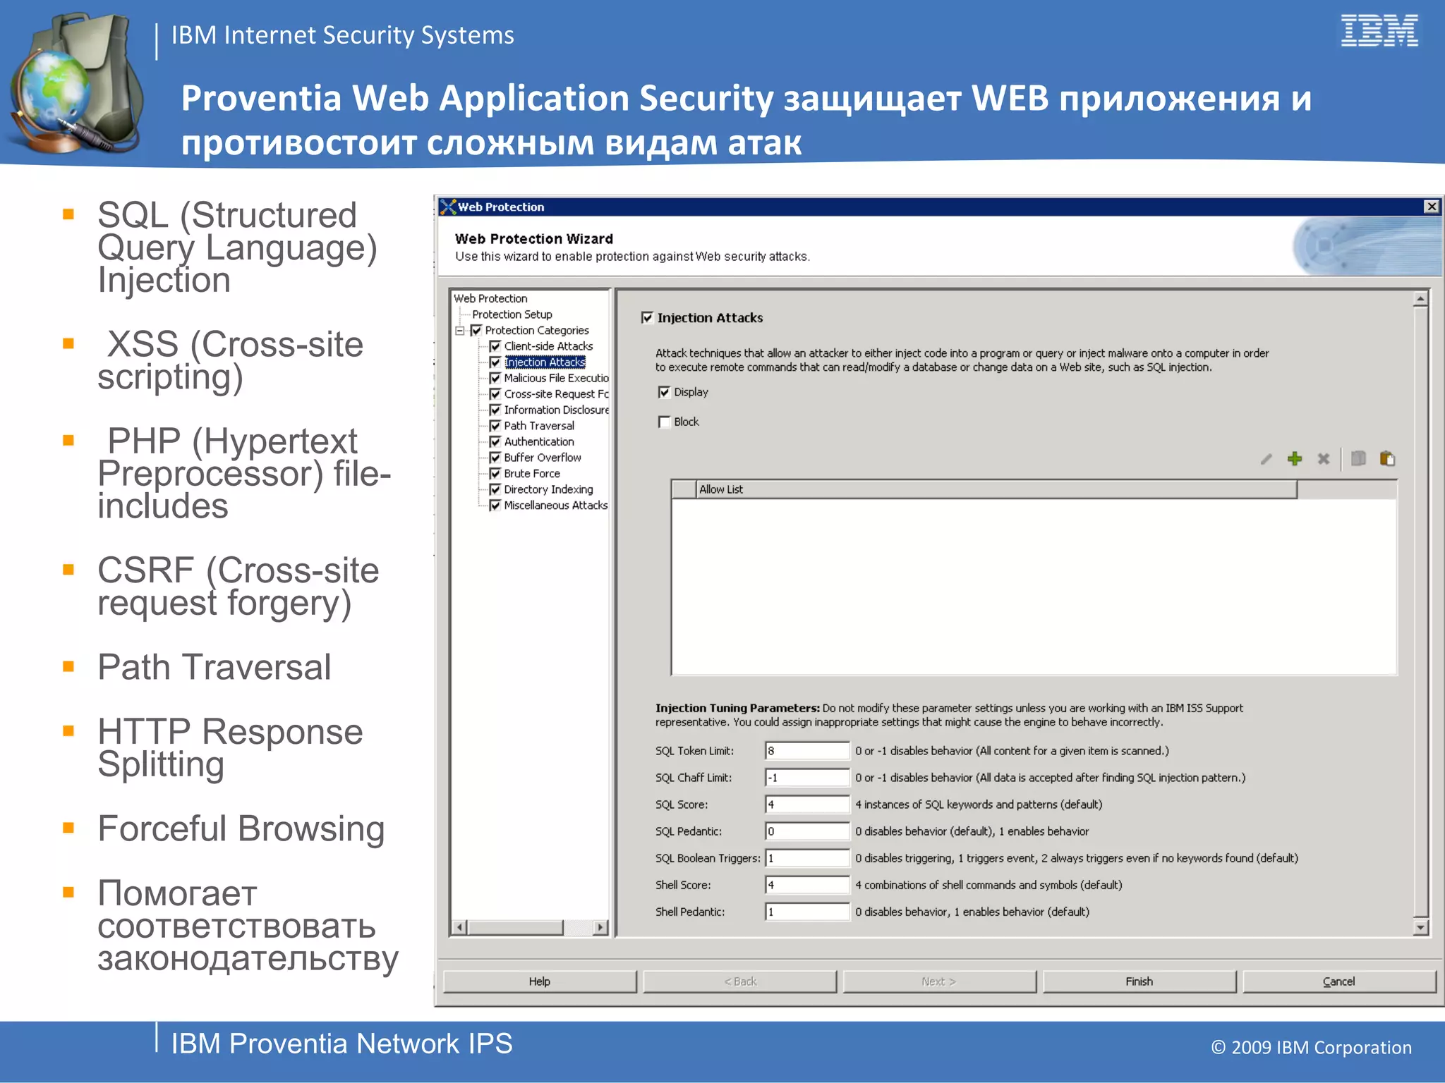Toggle Buffer Overflow checkbox in tree
The height and width of the screenshot is (1083, 1445).
click(495, 458)
